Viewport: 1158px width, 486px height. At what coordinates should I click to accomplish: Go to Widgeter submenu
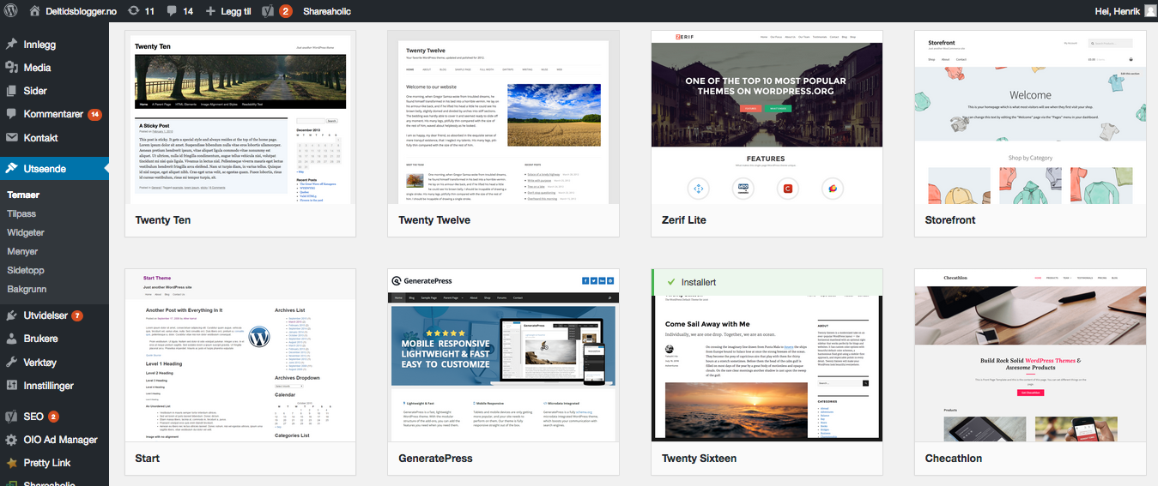(26, 232)
